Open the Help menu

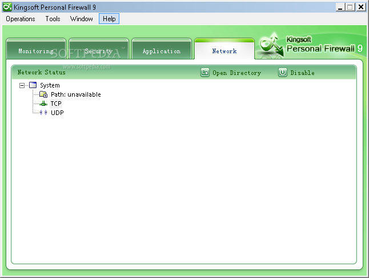point(109,19)
